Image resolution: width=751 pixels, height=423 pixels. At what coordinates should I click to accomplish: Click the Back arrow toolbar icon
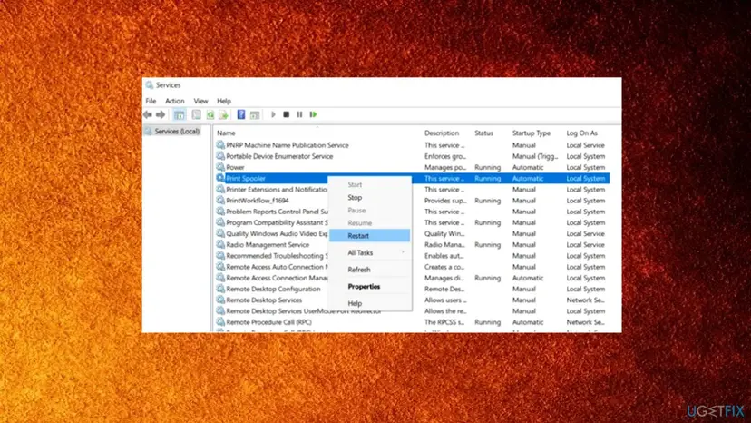click(148, 114)
